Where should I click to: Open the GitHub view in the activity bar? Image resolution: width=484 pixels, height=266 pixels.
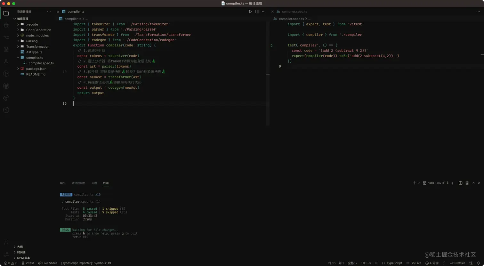click(6, 86)
